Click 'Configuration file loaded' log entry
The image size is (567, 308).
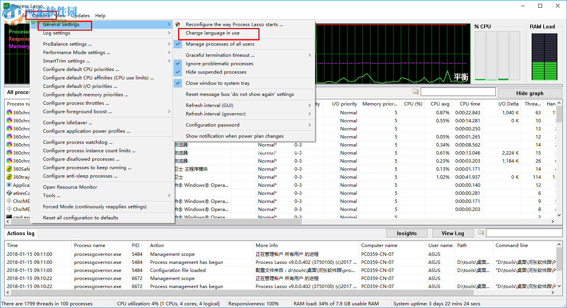(x=178, y=270)
